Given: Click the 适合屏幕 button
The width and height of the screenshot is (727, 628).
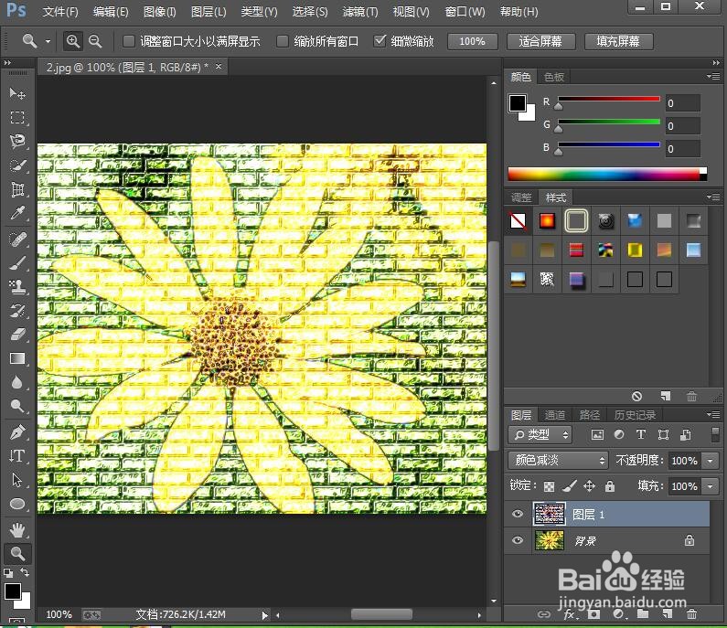Looking at the screenshot, I should pyautogui.click(x=540, y=41).
